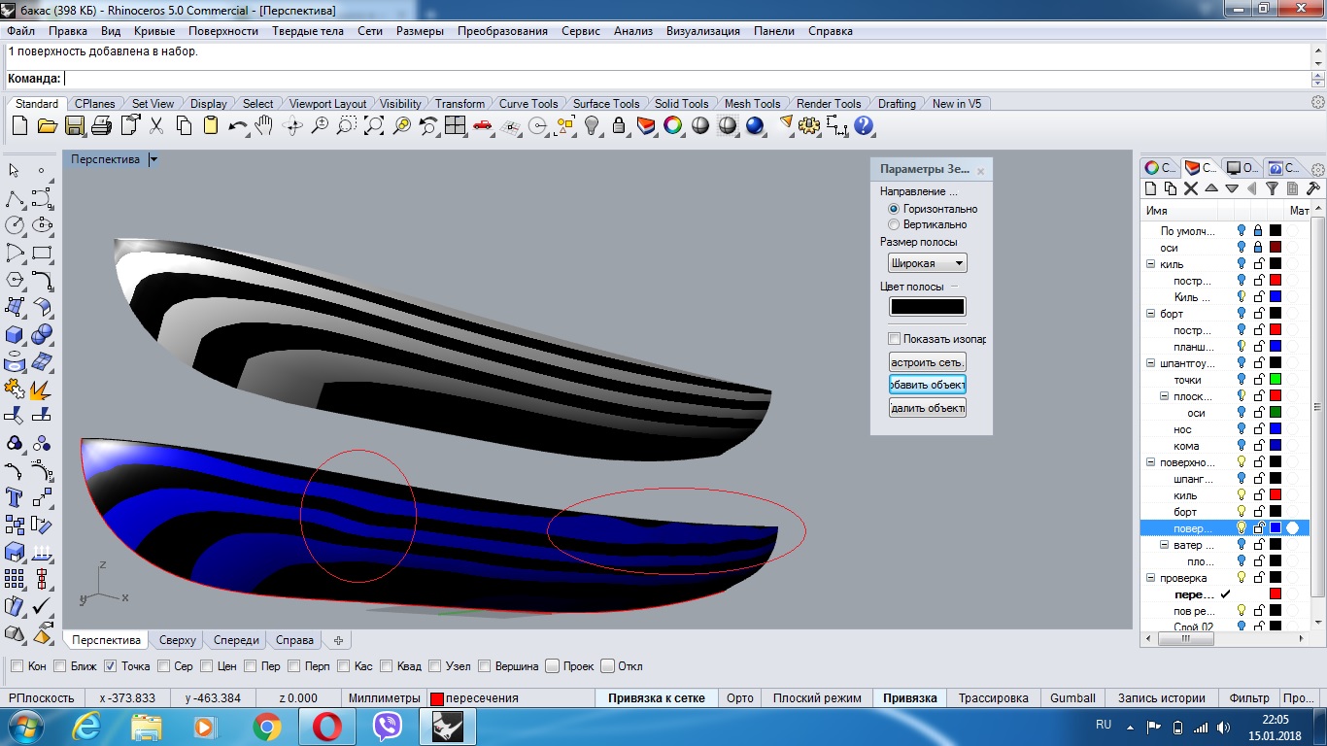Enable the Вершина osnap checkbox
The width and height of the screenshot is (1327, 746).
[483, 666]
